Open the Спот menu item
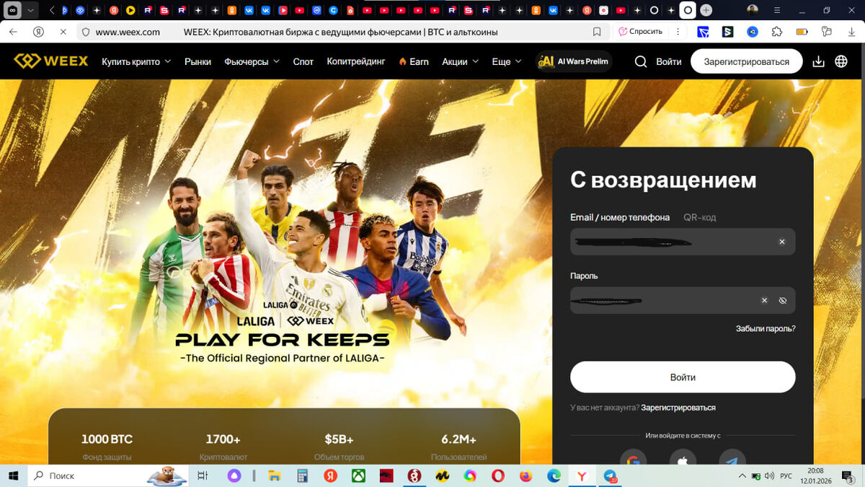 point(303,61)
